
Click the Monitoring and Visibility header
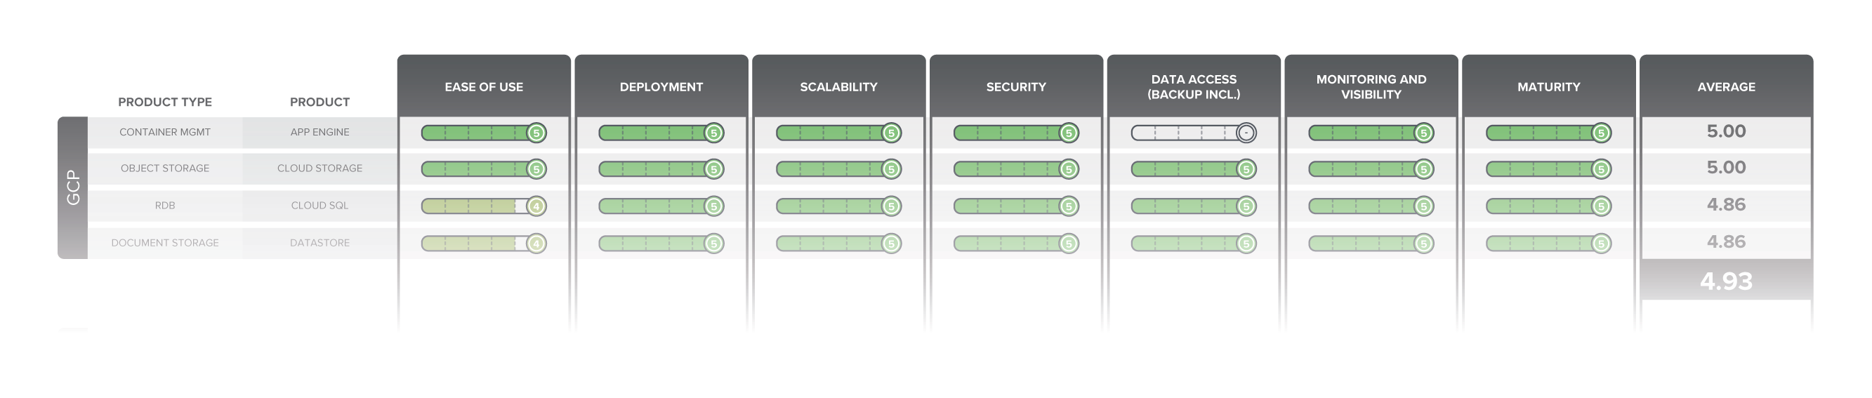pyautogui.click(x=1371, y=86)
